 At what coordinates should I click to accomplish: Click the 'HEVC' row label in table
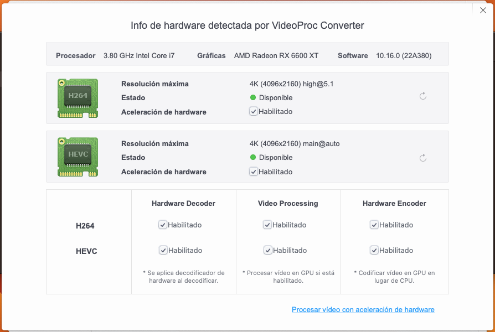click(x=86, y=251)
